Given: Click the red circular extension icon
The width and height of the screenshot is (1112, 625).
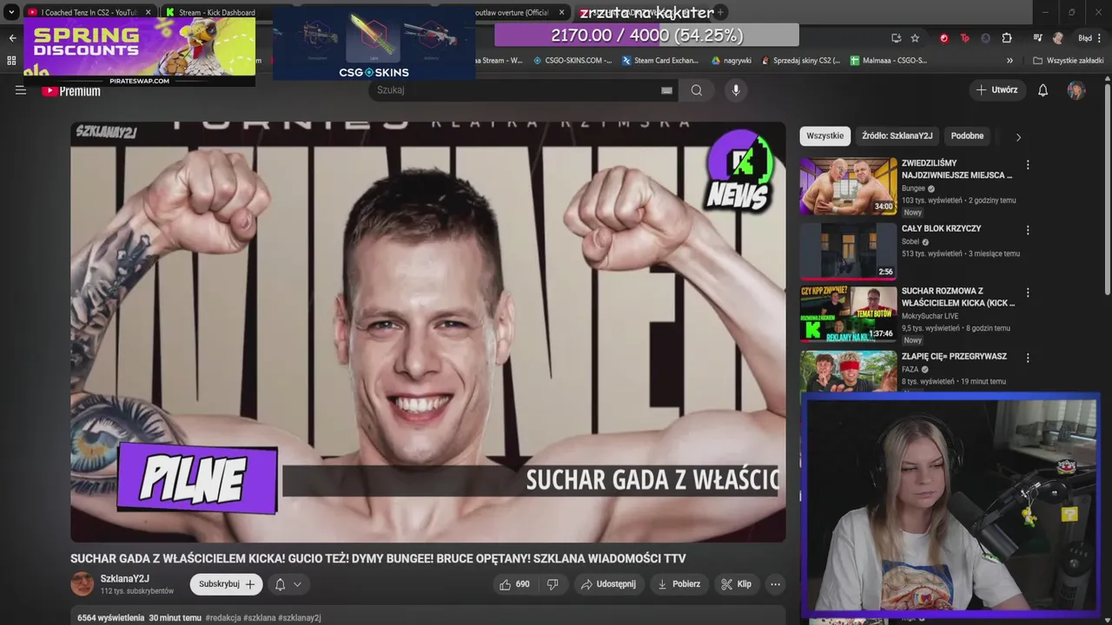Looking at the screenshot, I should 943,38.
